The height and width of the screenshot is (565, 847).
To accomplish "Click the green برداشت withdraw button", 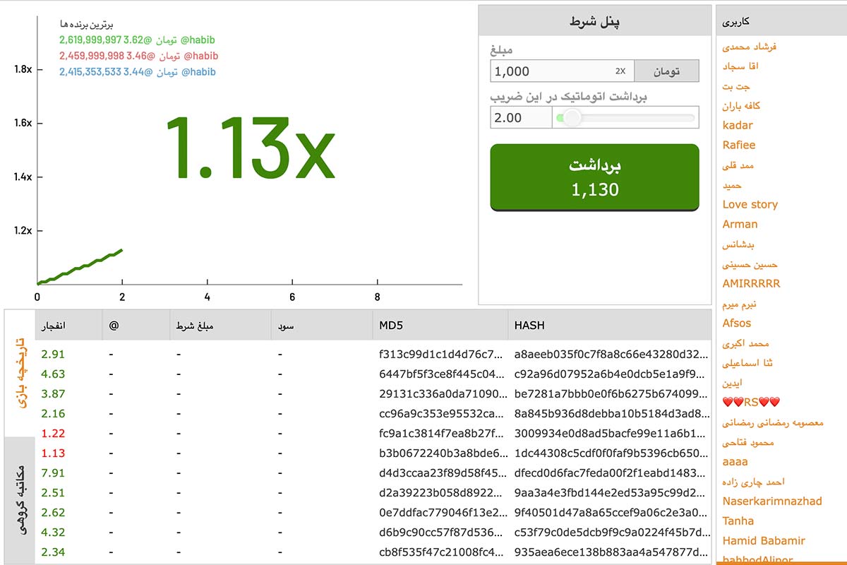I will pyautogui.click(x=594, y=178).
